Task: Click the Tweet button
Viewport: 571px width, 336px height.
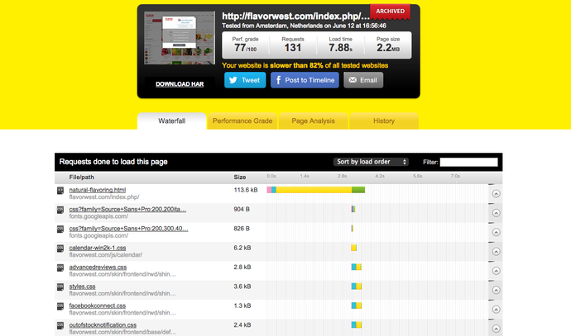Action: [x=245, y=80]
